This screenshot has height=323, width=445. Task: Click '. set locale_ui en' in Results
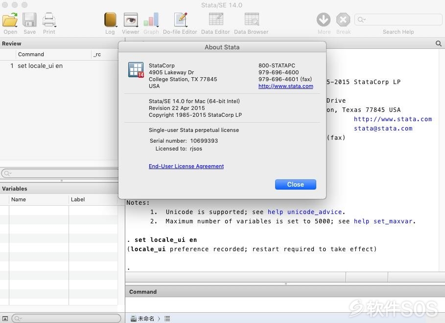[x=162, y=240]
